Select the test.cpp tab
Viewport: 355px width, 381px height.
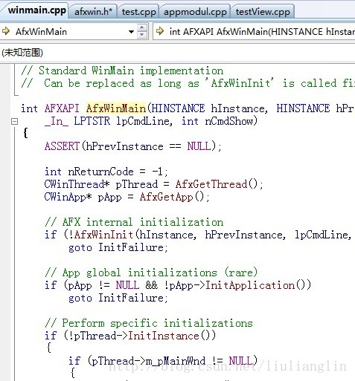(x=138, y=12)
